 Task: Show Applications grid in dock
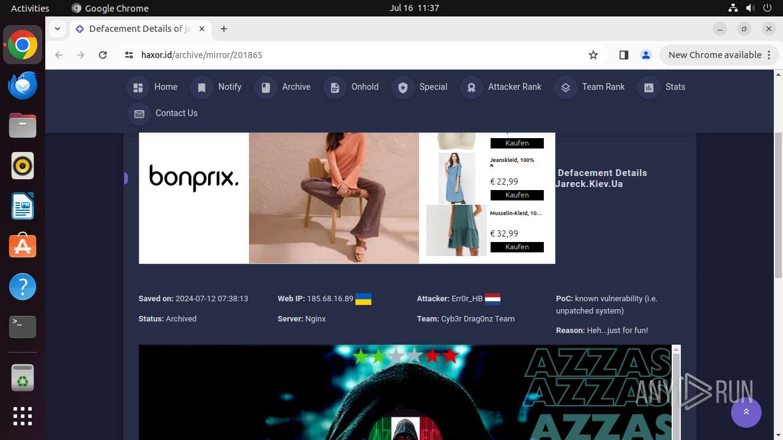tap(23, 416)
